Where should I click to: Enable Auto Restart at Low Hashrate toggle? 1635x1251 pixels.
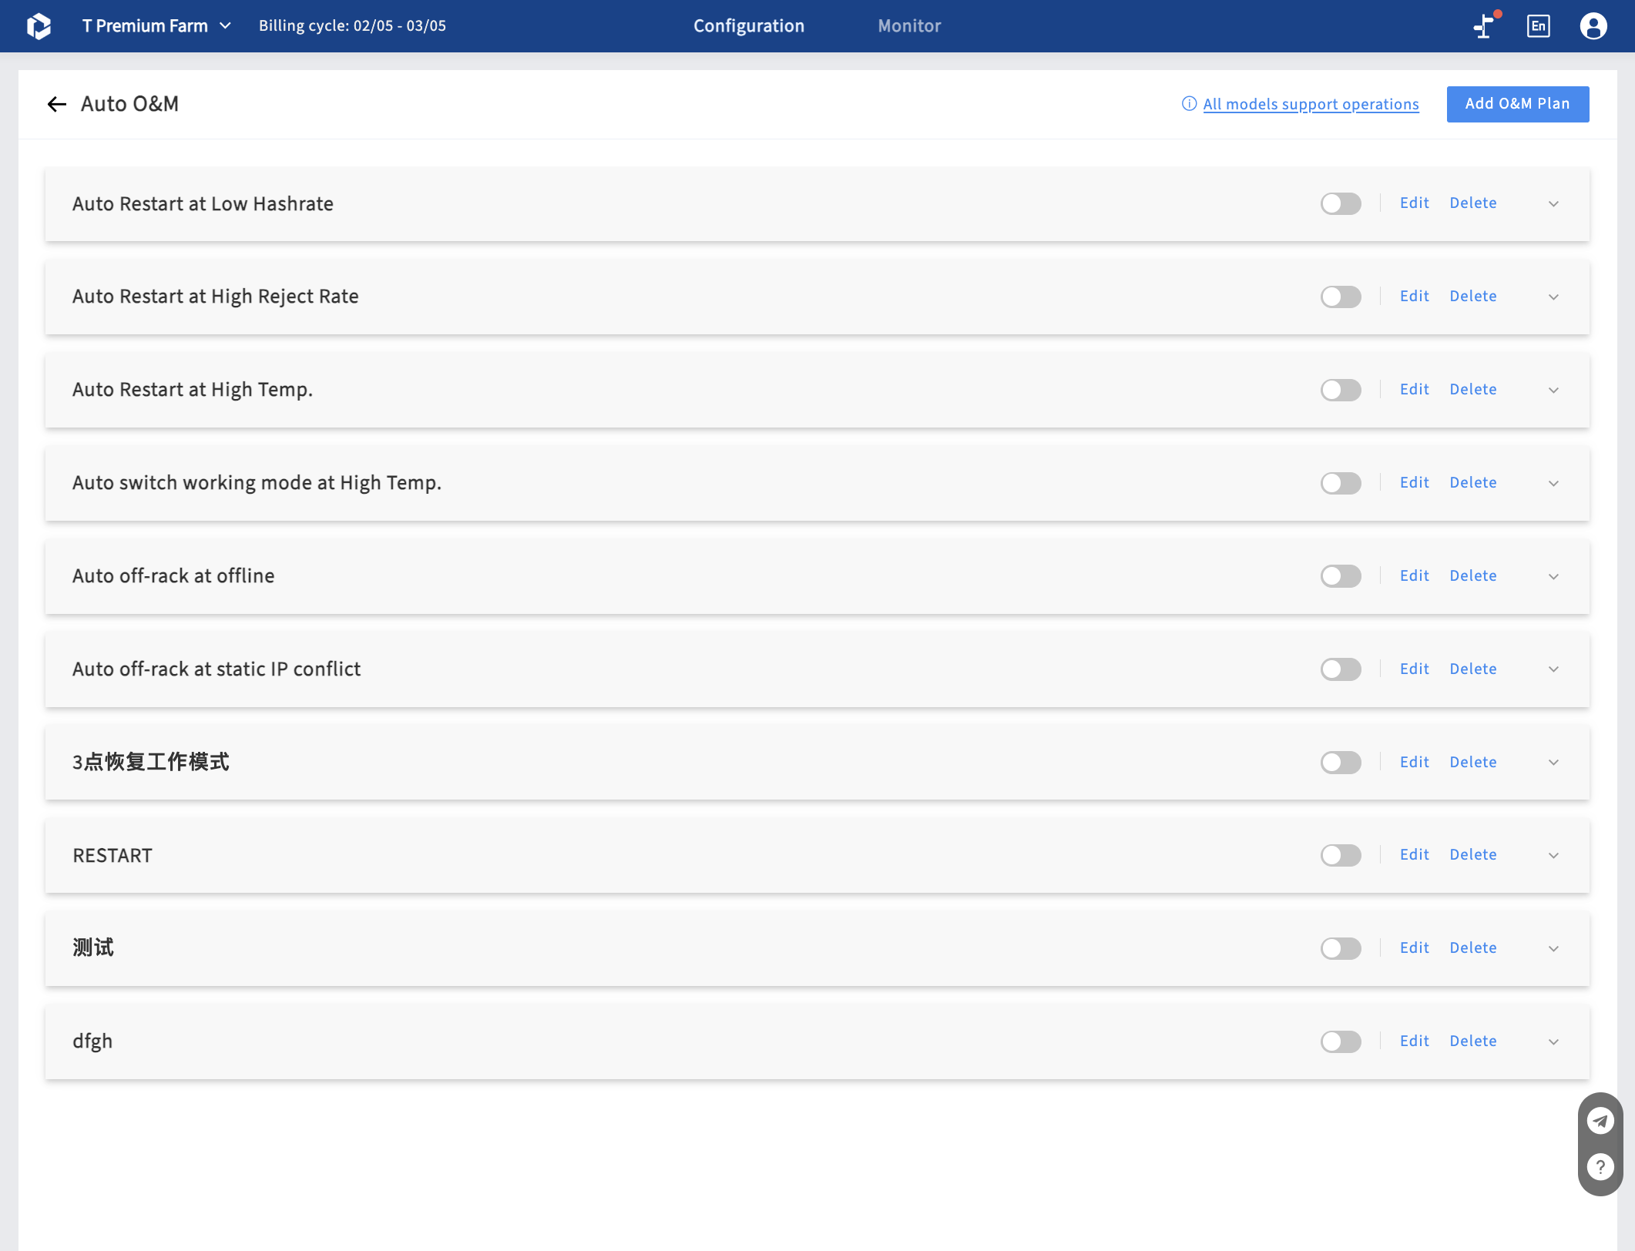[x=1341, y=203]
